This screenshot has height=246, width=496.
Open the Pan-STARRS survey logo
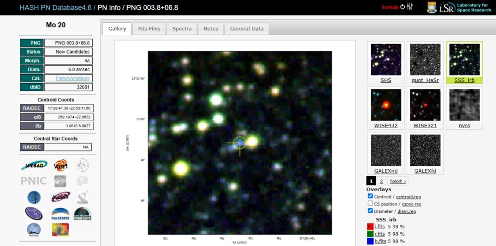(60, 214)
